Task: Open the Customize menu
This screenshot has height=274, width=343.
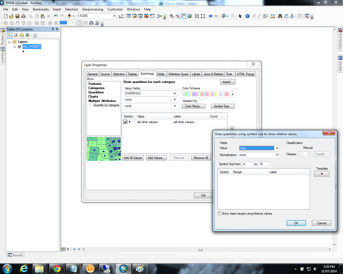Action: [115, 9]
